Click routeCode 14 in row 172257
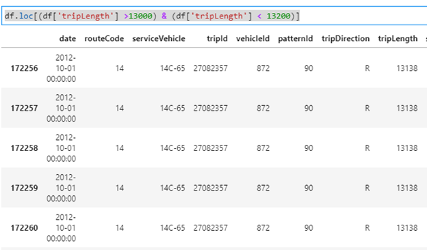The height and width of the screenshot is (250, 427). click(120, 108)
